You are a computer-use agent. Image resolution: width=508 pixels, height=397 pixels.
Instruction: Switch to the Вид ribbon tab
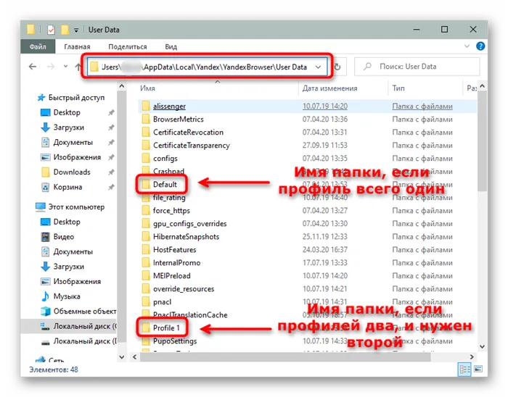(x=171, y=47)
